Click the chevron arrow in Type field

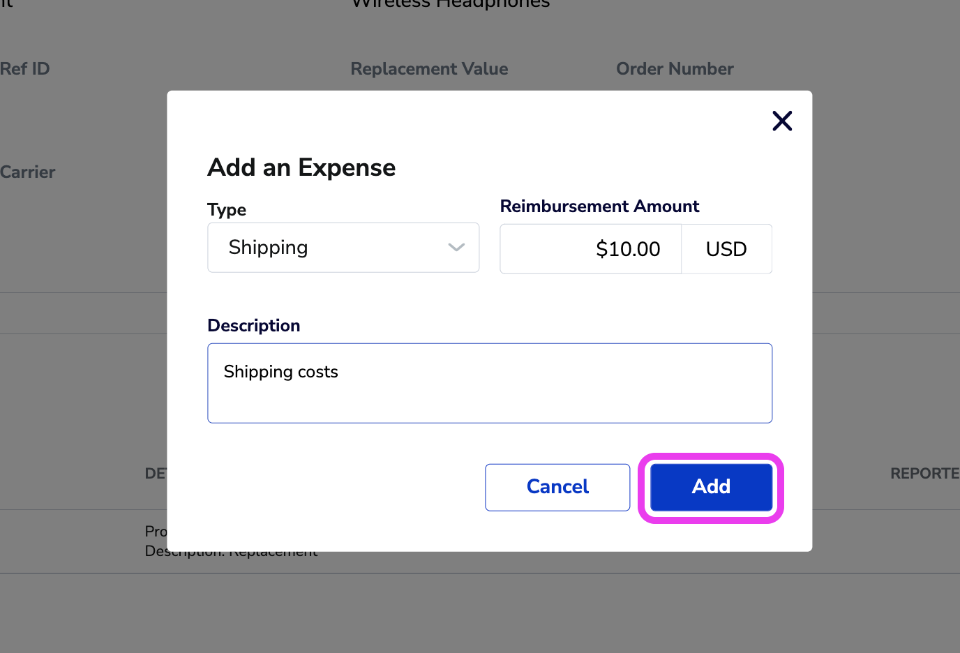tap(456, 248)
